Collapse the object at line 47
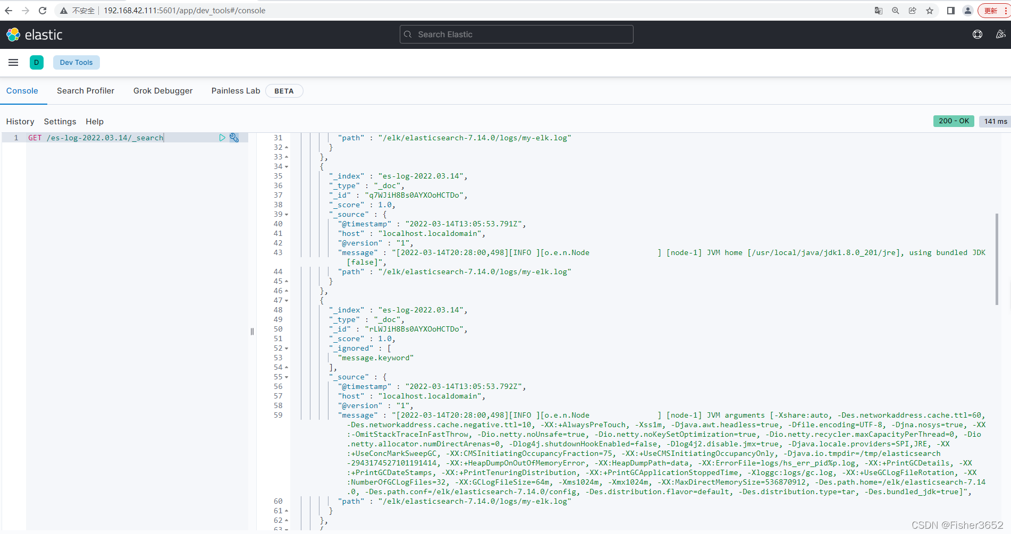The width and height of the screenshot is (1011, 534). 287,301
